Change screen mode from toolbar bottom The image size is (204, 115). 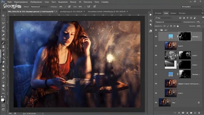(x=3, y=109)
